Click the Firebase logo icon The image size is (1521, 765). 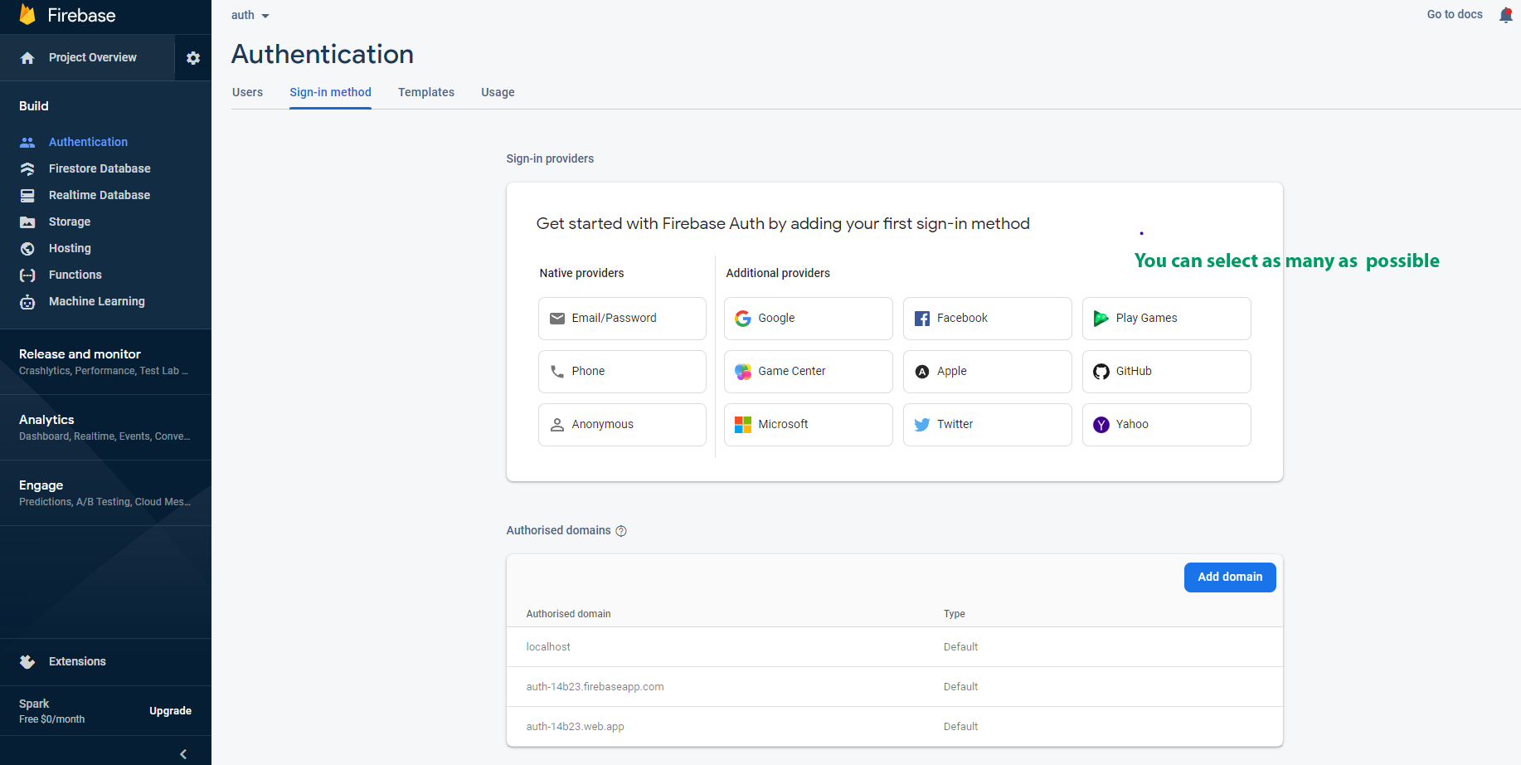[x=27, y=15]
